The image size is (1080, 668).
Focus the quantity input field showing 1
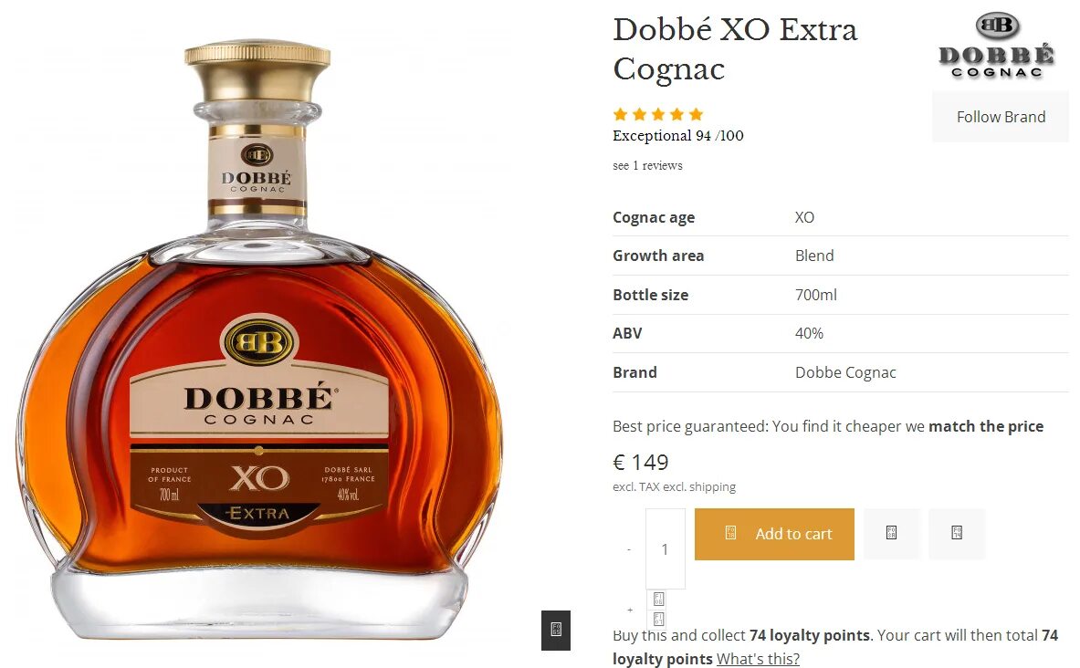(x=666, y=548)
